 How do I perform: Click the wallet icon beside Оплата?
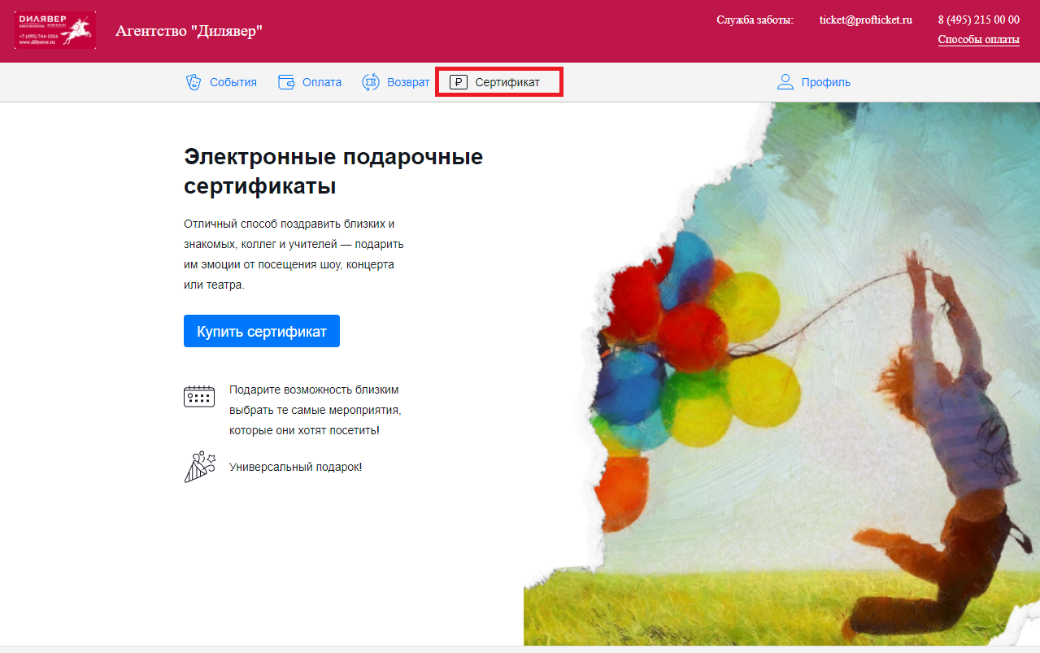[286, 82]
